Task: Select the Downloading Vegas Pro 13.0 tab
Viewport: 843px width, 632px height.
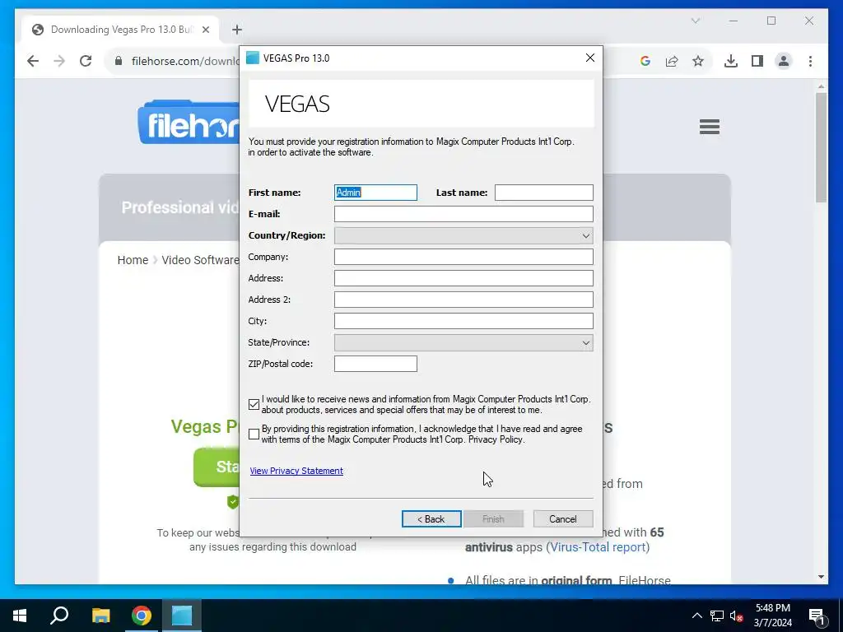Action: [x=121, y=30]
